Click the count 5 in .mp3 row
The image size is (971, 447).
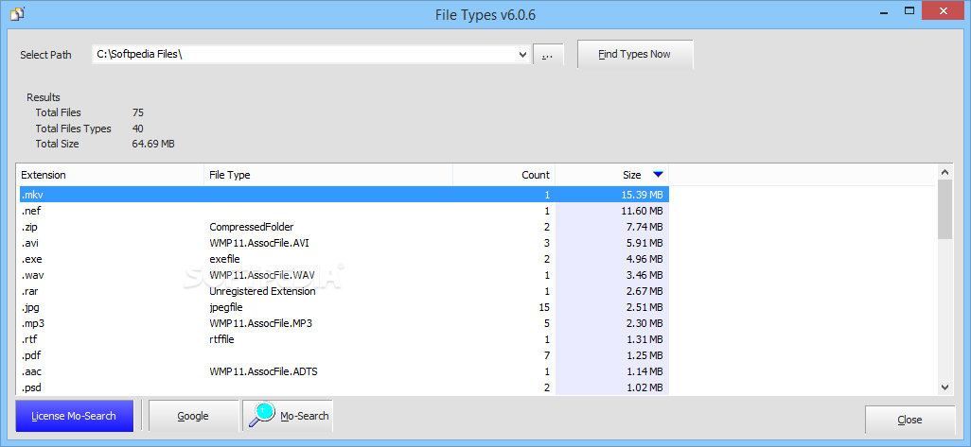[547, 323]
